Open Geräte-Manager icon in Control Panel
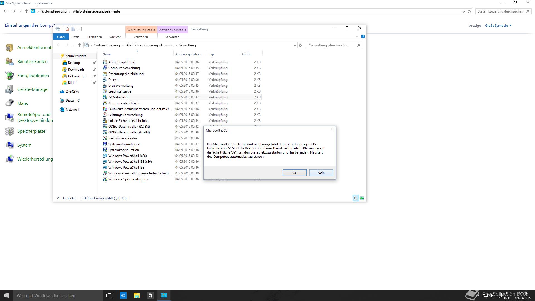Image resolution: width=535 pixels, height=301 pixels. click(x=9, y=89)
